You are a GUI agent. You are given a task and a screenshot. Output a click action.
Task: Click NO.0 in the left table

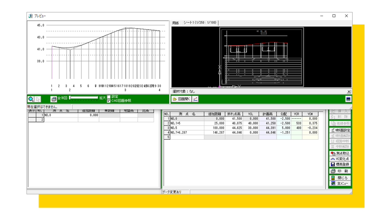click(x=61, y=115)
